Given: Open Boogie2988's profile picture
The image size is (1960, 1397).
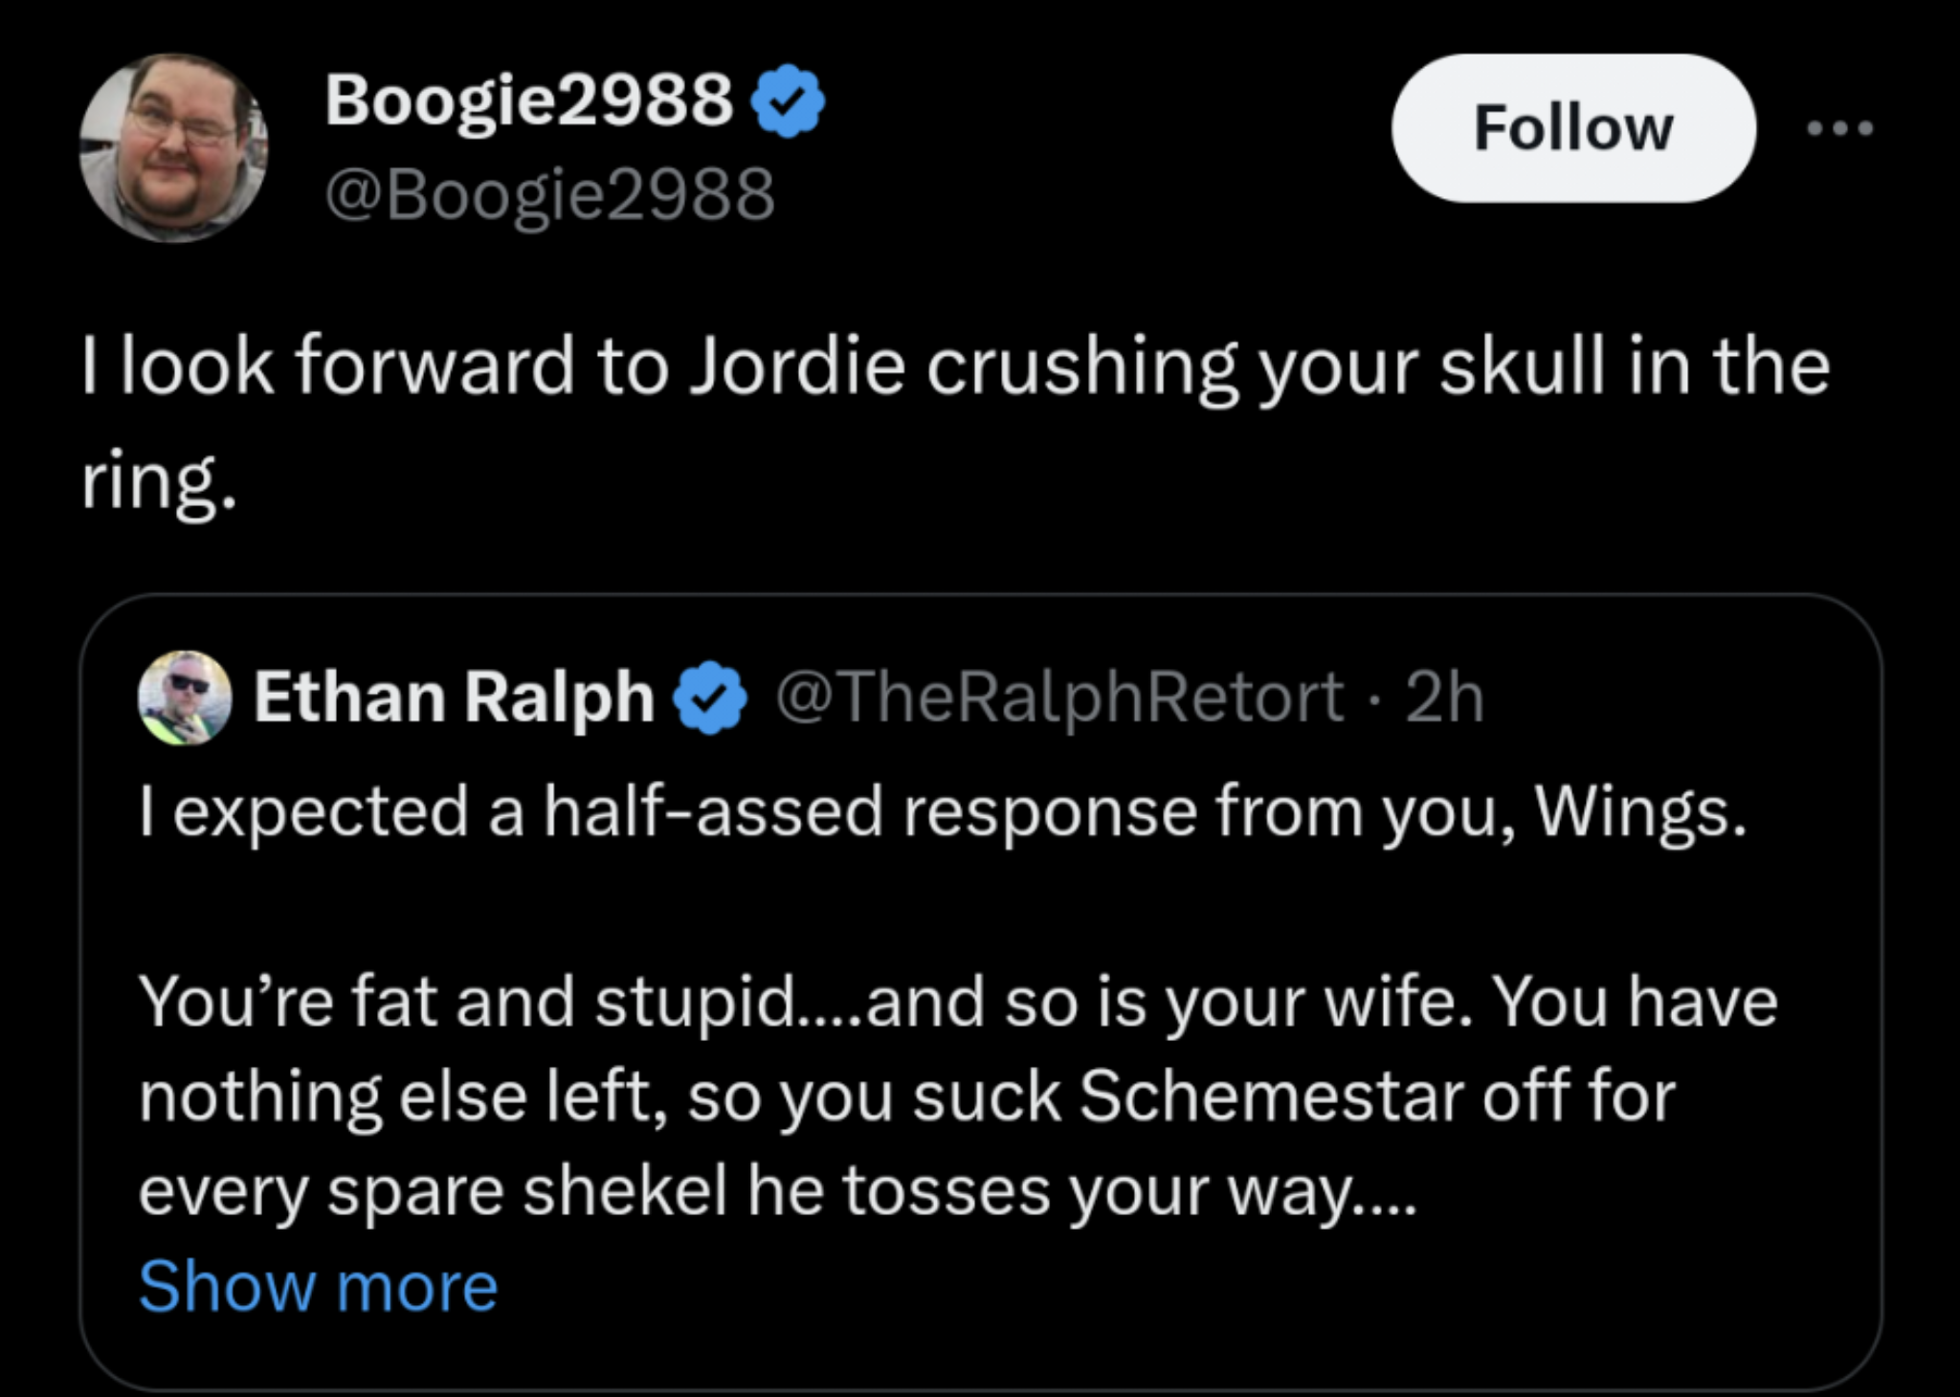Looking at the screenshot, I should (173, 147).
